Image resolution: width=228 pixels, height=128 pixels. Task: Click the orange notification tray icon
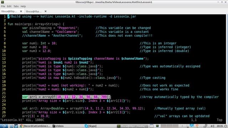click(197, 126)
